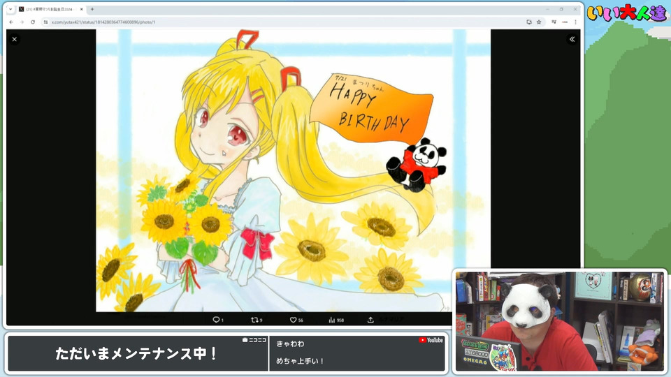
Task: Click the ニコニコ logo in comment box
Action: (254, 340)
